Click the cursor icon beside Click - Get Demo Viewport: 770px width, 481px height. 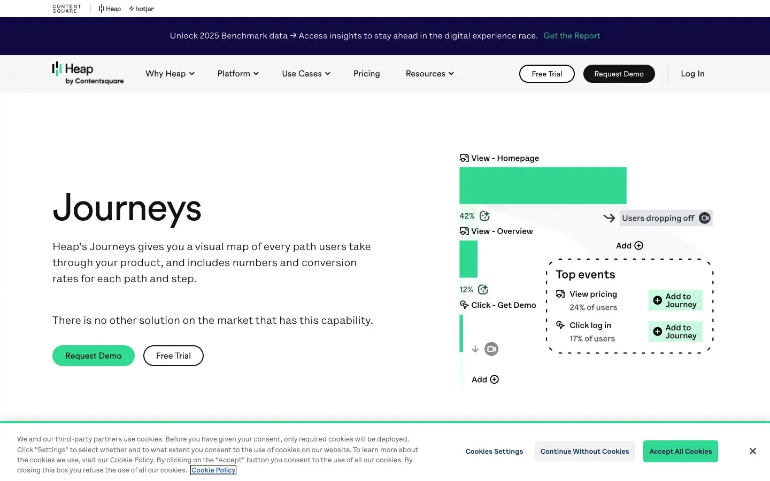(463, 305)
